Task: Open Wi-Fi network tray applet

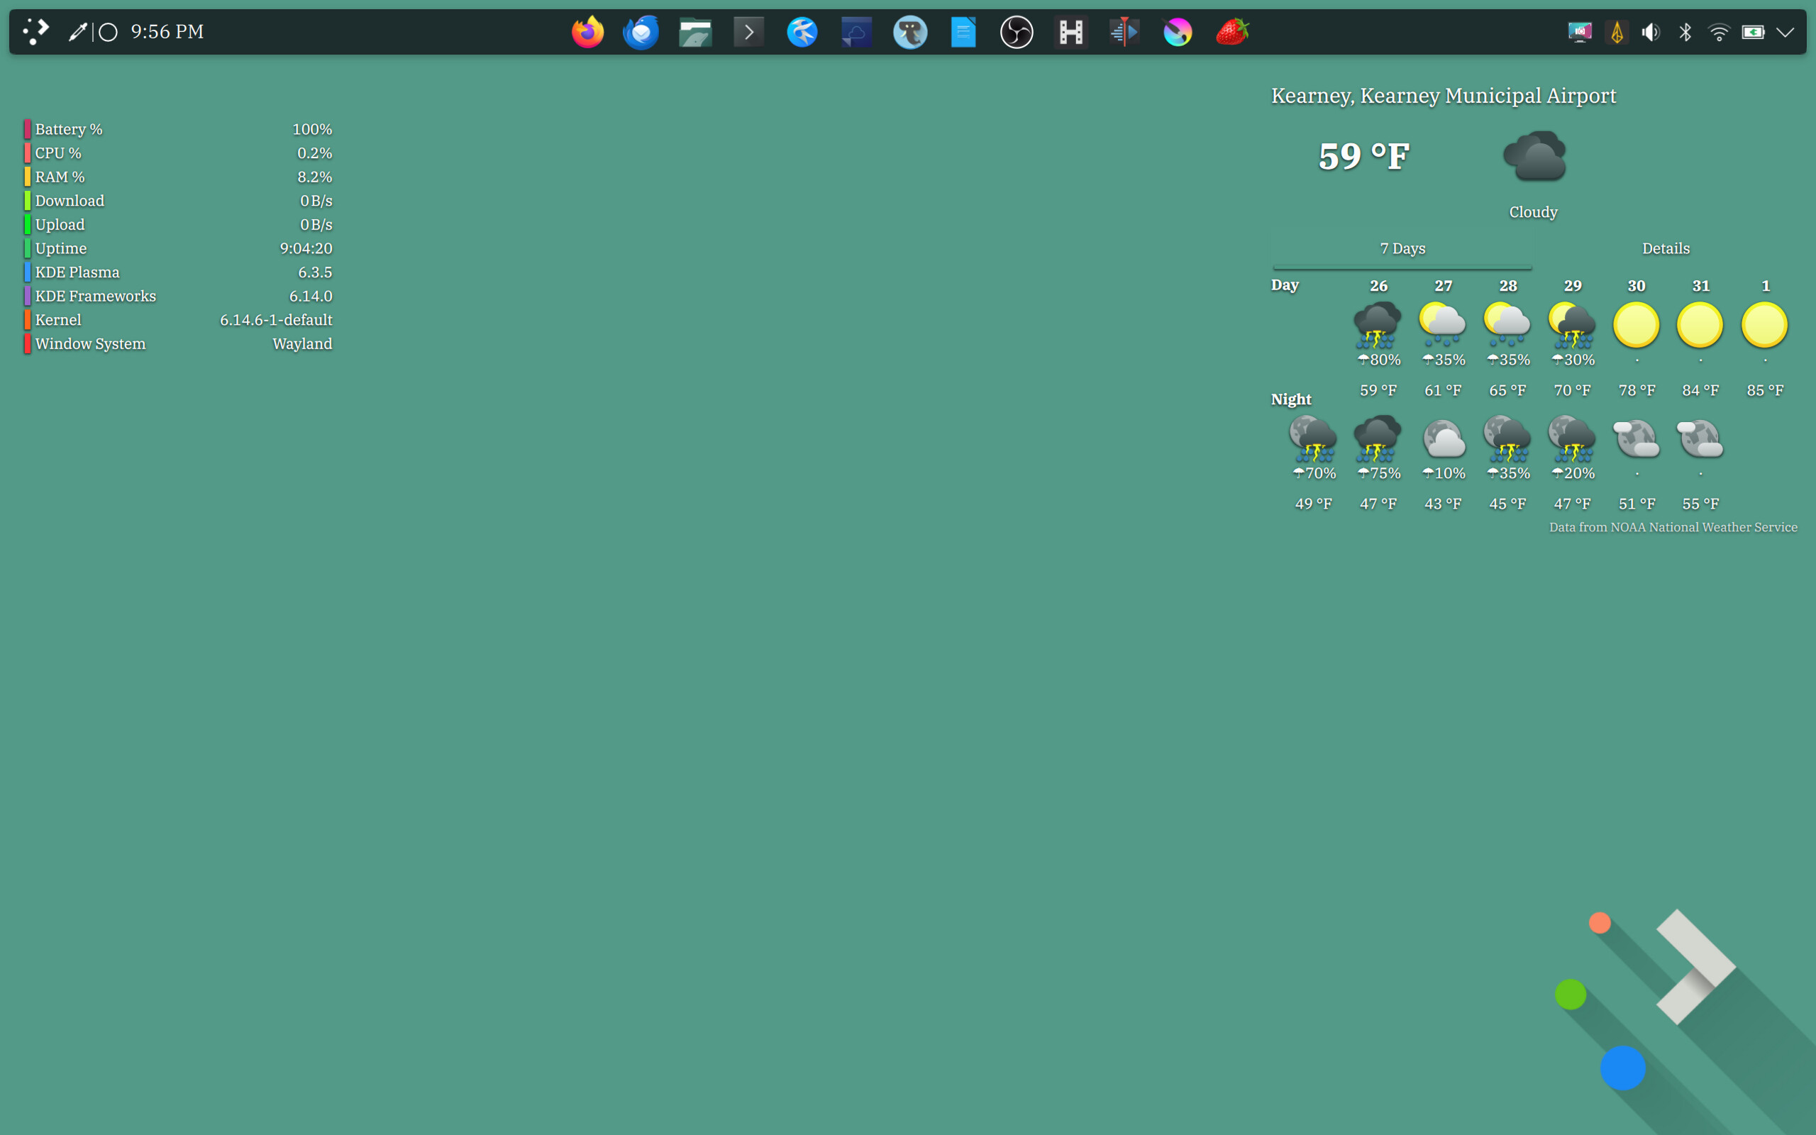Action: point(1718,33)
